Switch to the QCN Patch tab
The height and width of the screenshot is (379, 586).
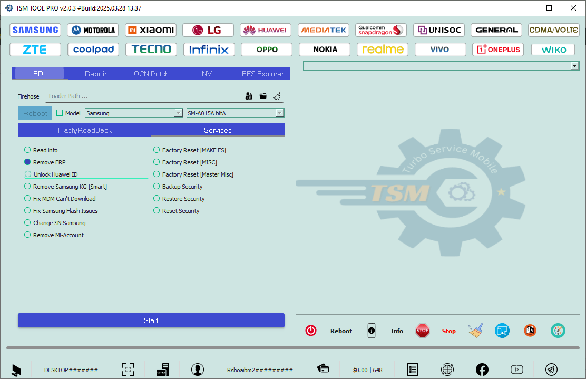pos(151,74)
